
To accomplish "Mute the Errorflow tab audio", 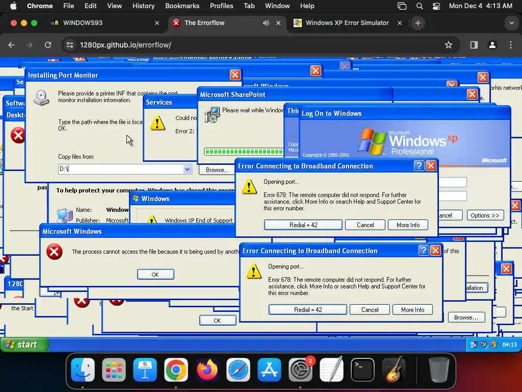I will 266,23.
